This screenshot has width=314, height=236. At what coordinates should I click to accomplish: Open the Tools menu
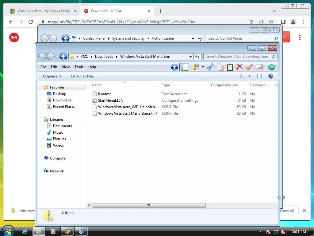click(79, 67)
